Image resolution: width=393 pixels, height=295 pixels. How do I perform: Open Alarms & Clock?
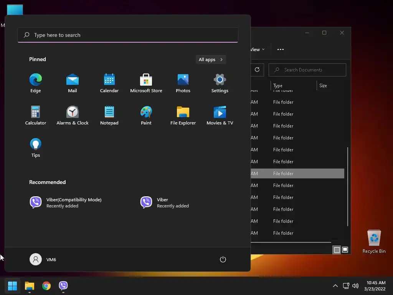coord(73,115)
